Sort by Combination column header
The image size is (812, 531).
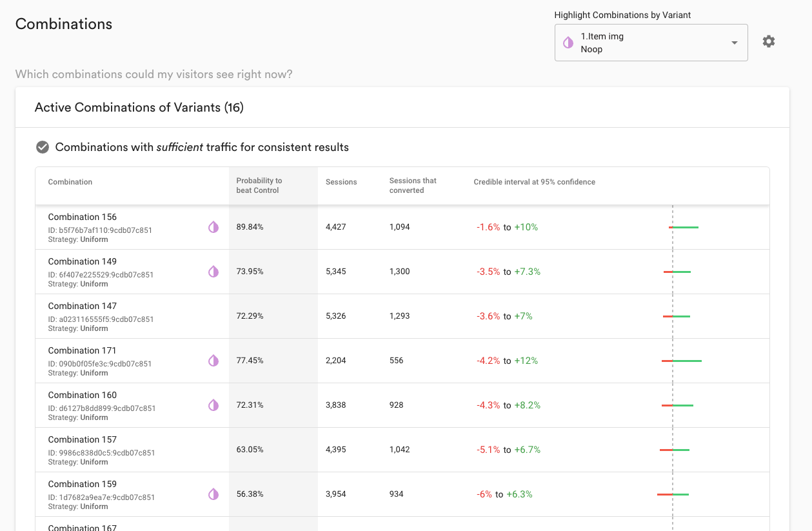tap(70, 182)
